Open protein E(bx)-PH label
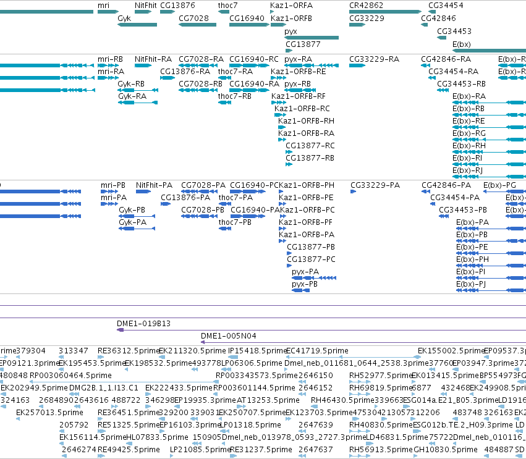Viewport: 526px width, 459px height. 472,259
